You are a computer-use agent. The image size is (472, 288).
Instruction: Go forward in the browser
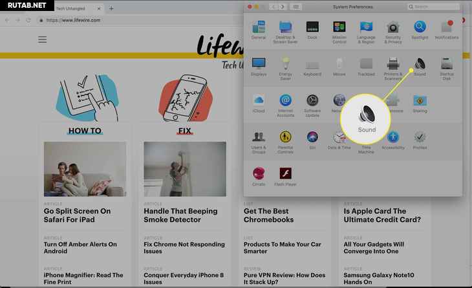point(17,20)
